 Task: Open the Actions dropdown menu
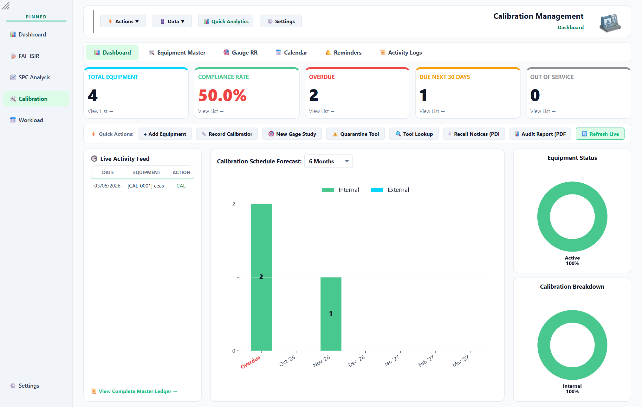click(123, 21)
